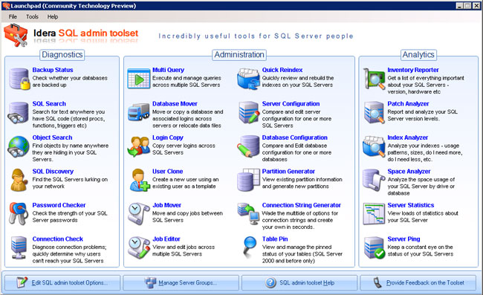
Task: Open the Object Search globe icon
Action: coord(19,146)
